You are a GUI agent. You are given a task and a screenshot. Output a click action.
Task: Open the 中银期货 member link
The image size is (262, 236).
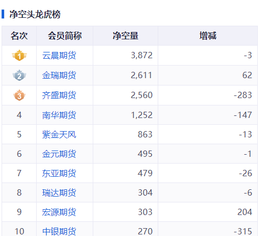59,231
